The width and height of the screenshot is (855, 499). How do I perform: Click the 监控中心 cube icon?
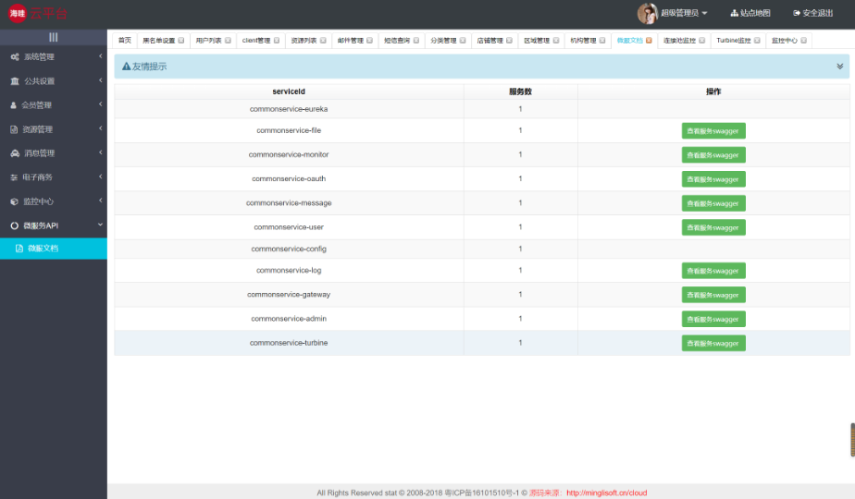point(15,201)
